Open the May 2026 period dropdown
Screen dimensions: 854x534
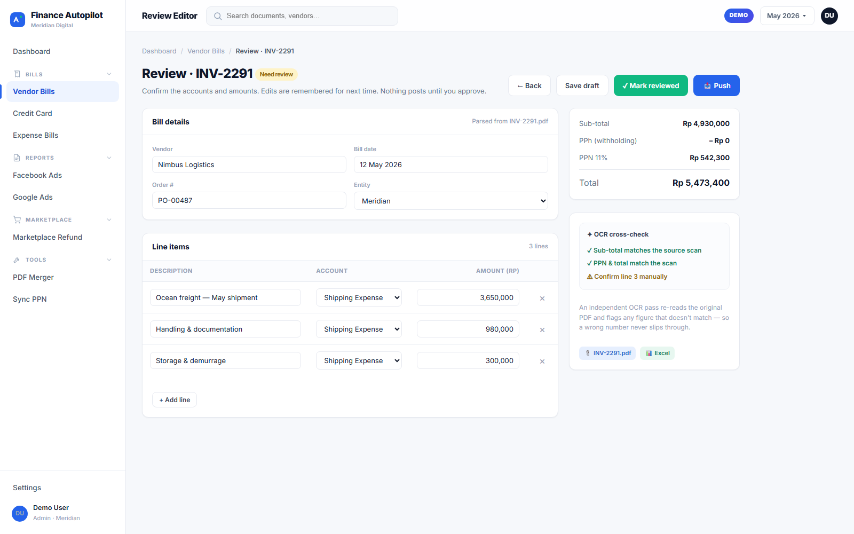(787, 16)
